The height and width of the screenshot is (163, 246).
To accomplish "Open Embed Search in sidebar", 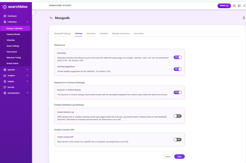I will (12, 64).
